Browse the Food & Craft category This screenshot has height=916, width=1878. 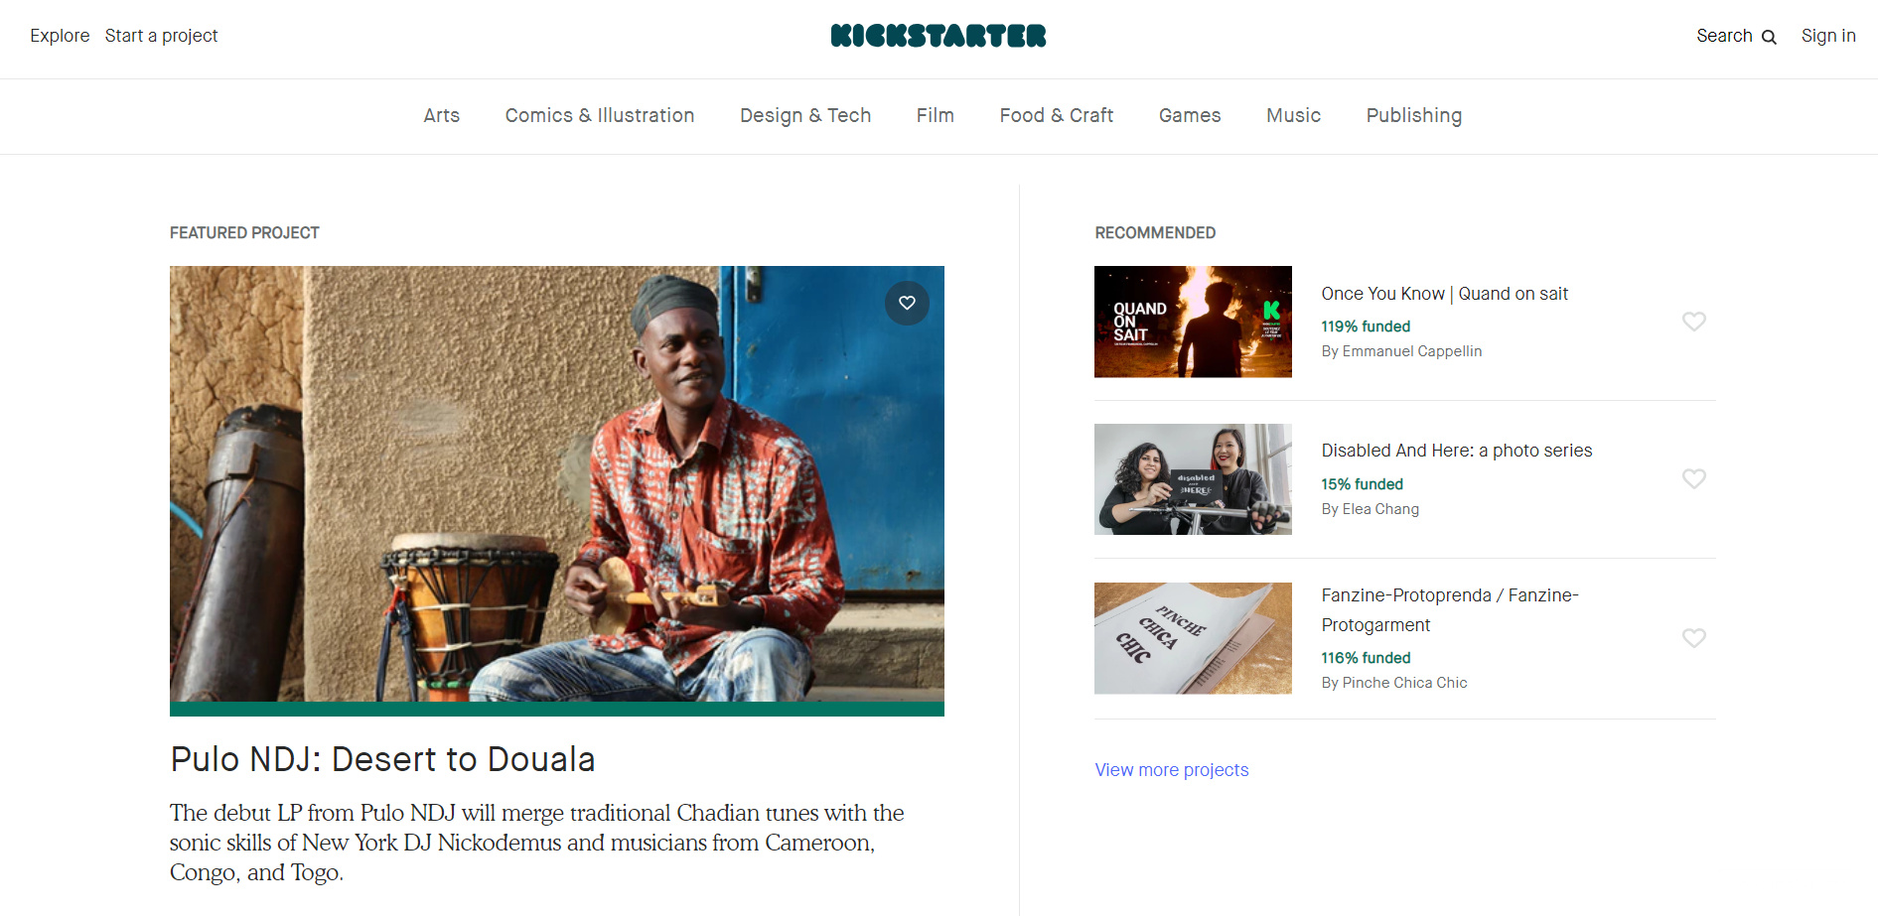(x=1057, y=115)
